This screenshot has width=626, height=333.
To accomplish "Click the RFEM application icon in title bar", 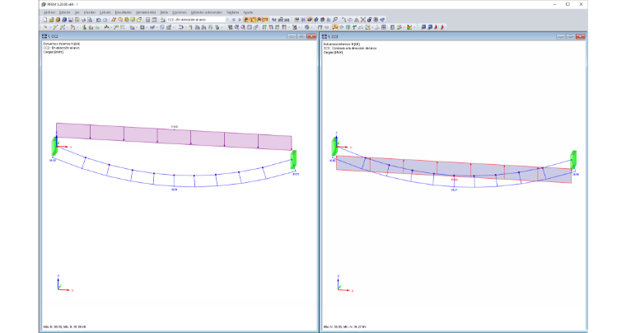I will pos(44,4).
